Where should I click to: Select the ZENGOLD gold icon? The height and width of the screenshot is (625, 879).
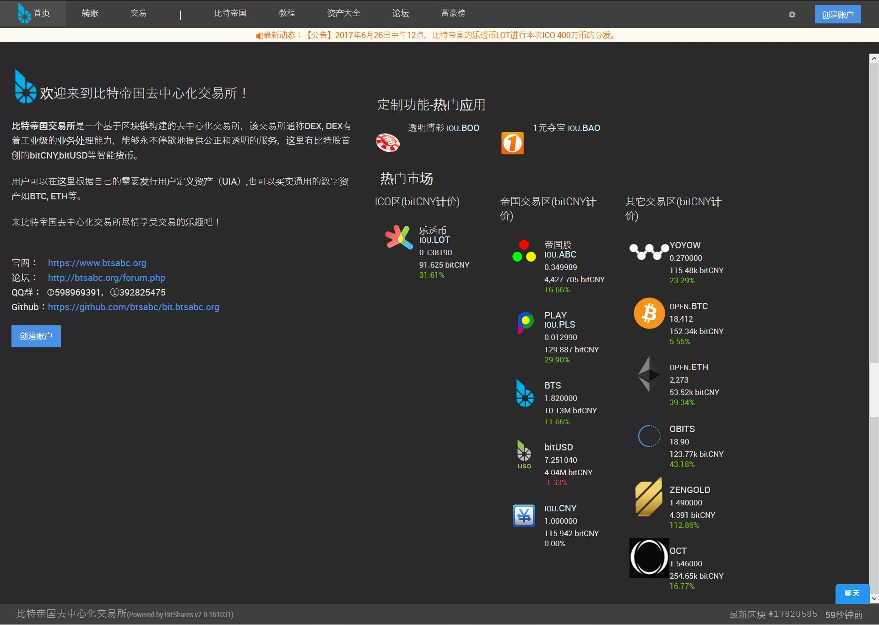(x=649, y=497)
